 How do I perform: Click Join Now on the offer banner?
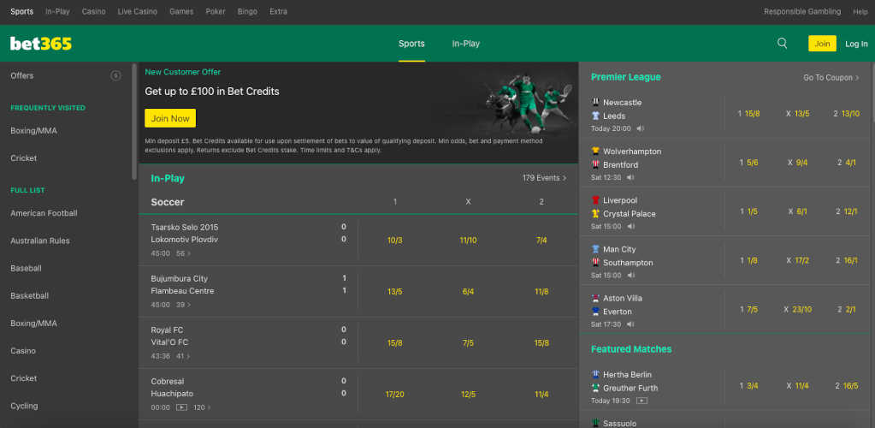[x=170, y=118]
